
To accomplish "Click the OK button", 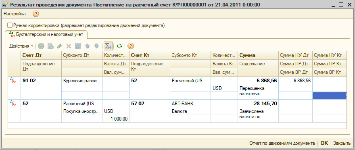I will 324,143.
